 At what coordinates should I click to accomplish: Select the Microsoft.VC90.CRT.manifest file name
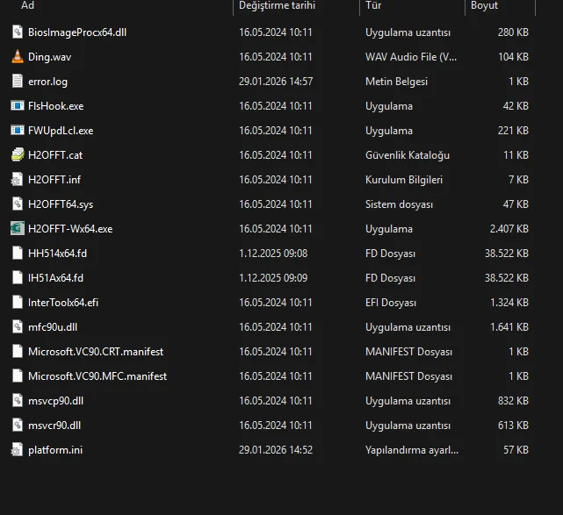pos(96,352)
